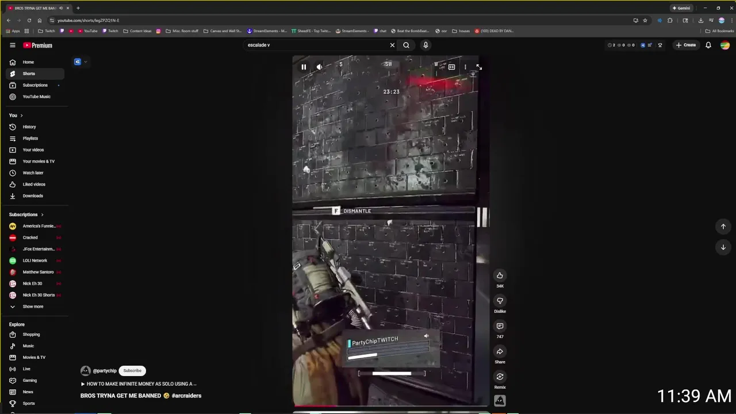
Task: Open All Bookmarks folder
Action: point(719,31)
